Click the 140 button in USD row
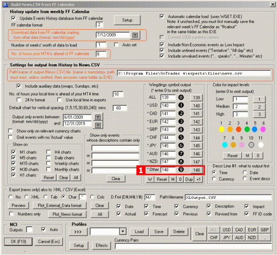277x255 pixels. (196, 106)
